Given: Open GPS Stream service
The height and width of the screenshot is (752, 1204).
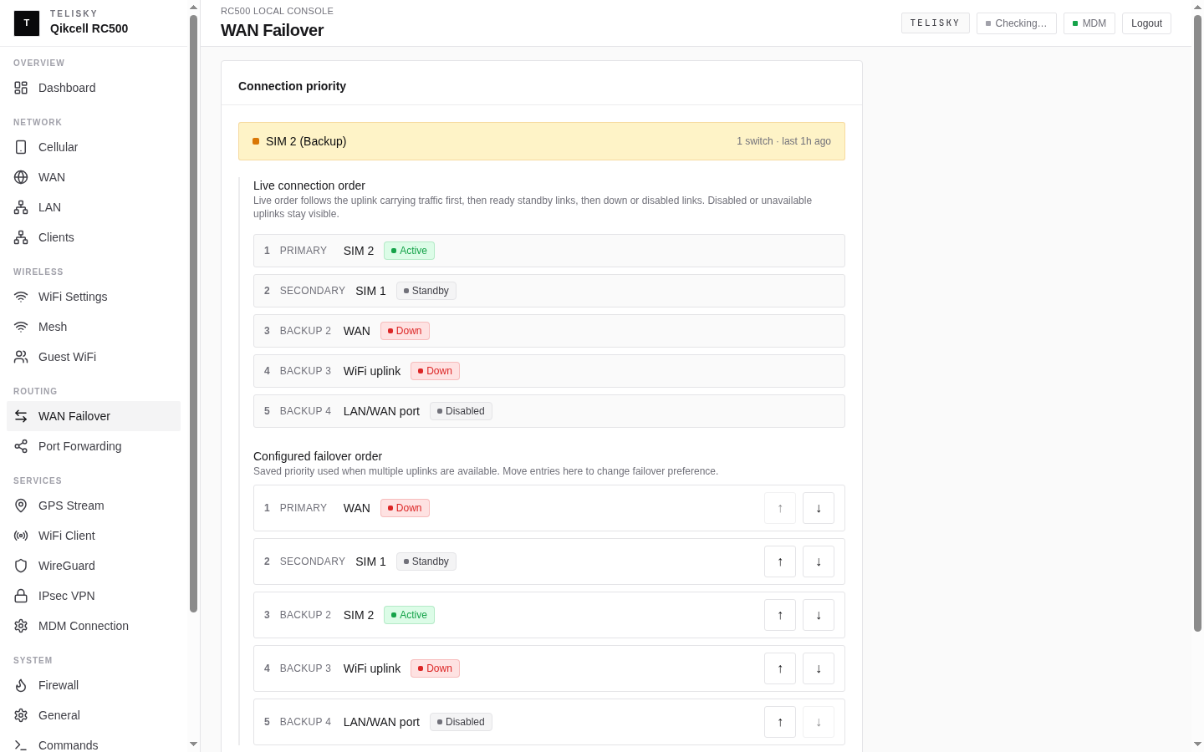Looking at the screenshot, I should [94, 506].
